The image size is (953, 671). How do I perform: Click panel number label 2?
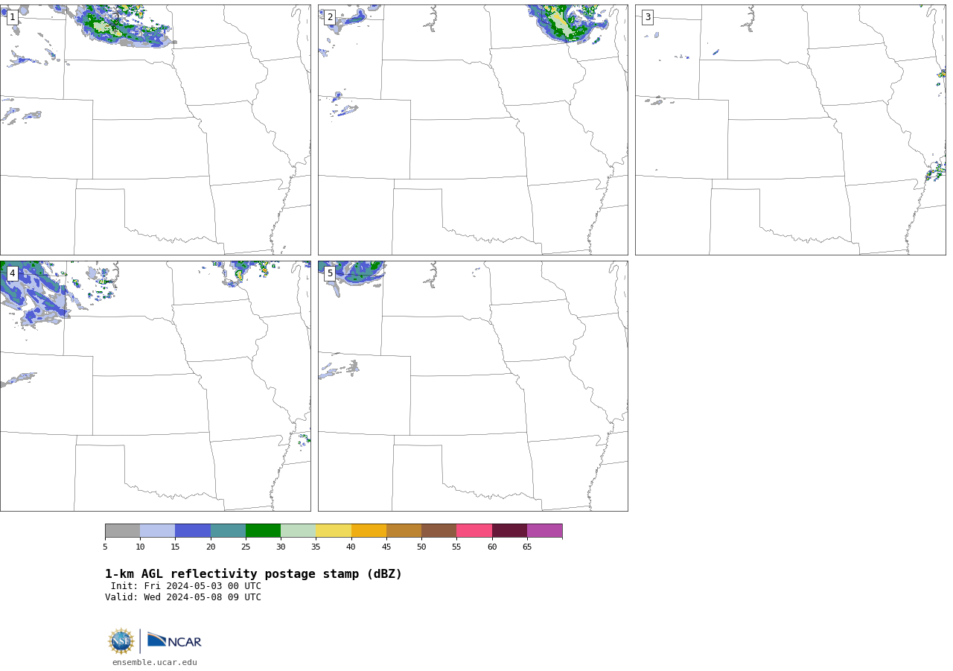(330, 17)
